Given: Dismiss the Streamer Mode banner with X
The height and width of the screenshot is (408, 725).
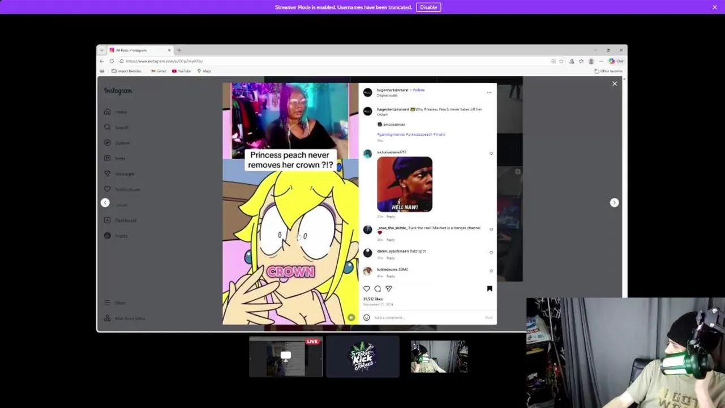Looking at the screenshot, I should (715, 7).
